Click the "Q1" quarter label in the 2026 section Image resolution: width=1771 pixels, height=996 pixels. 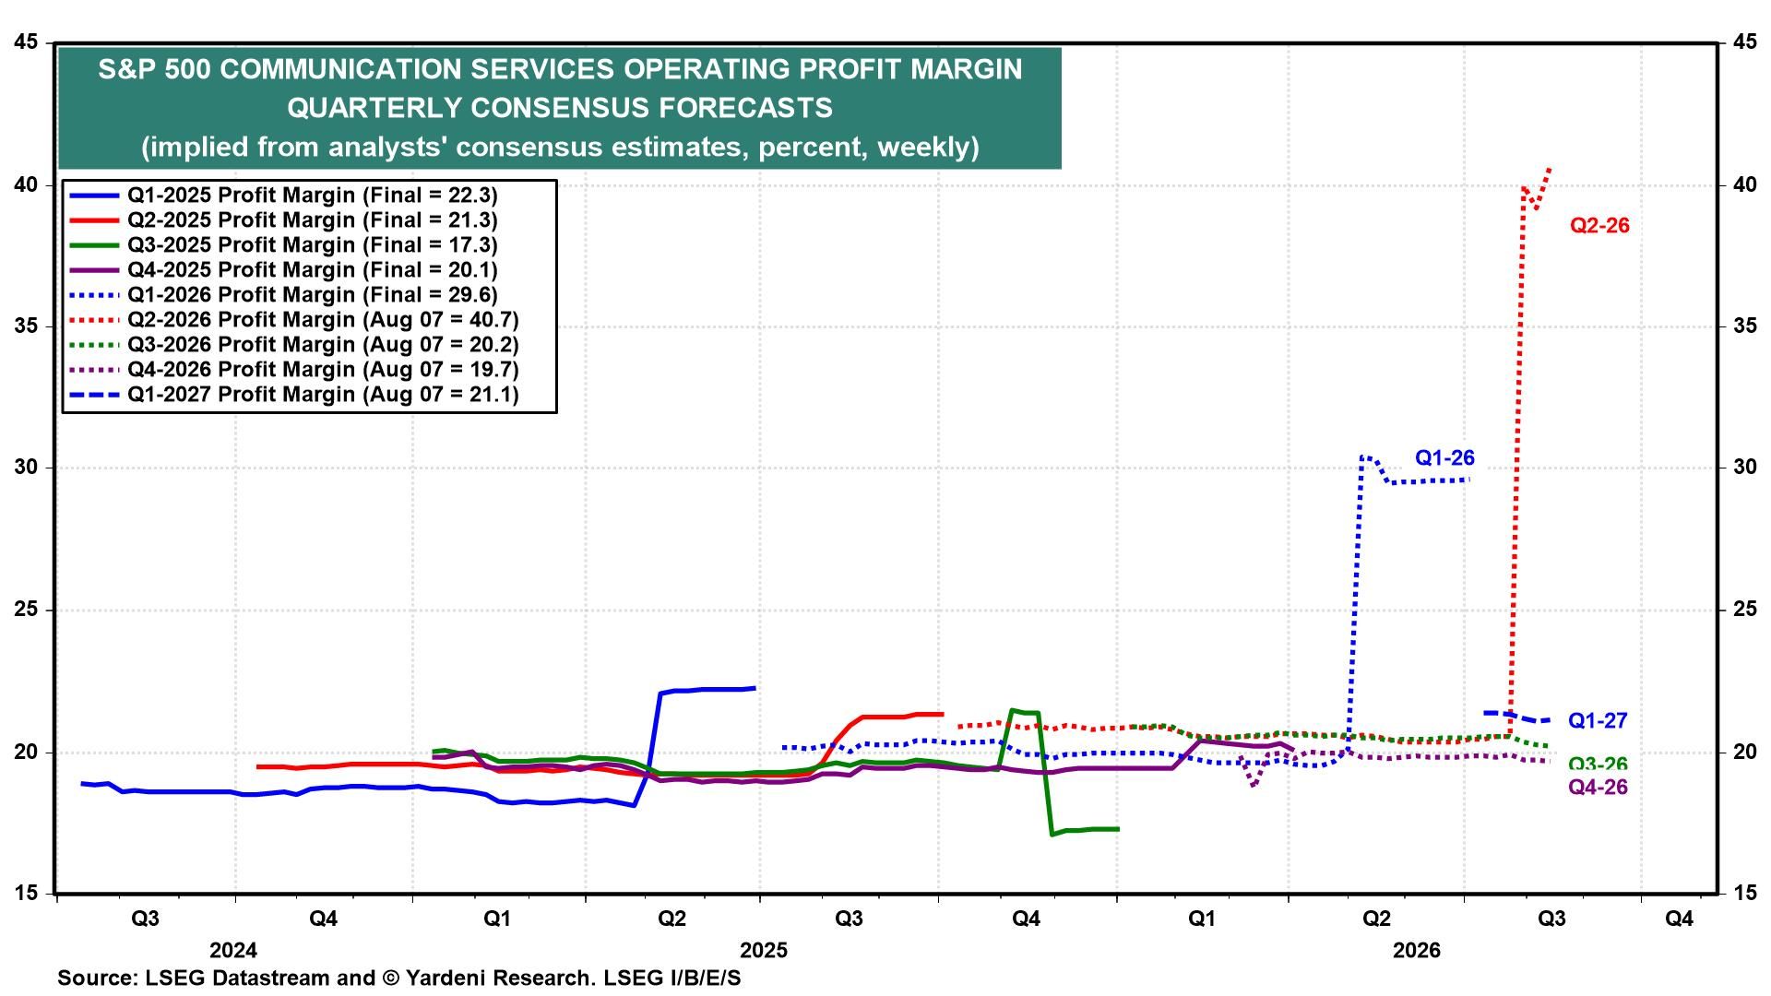1201,919
